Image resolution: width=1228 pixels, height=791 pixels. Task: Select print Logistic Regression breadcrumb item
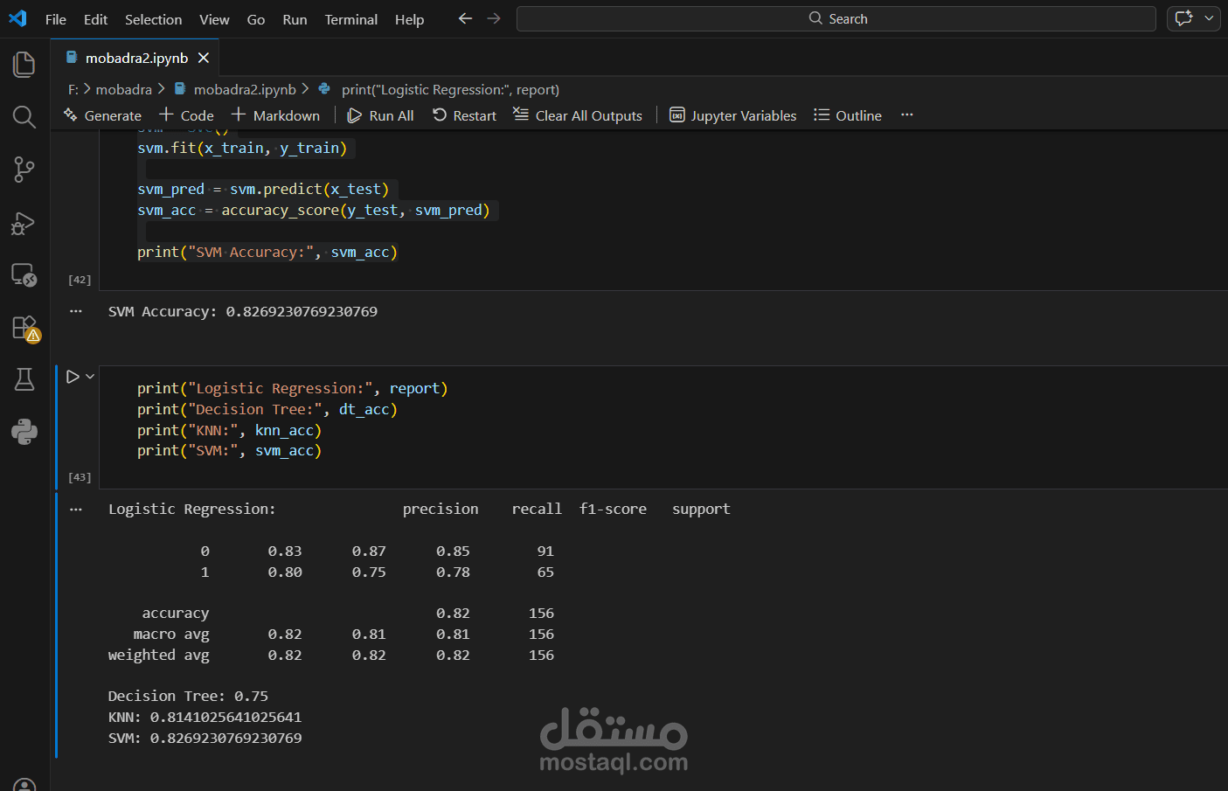(441, 89)
